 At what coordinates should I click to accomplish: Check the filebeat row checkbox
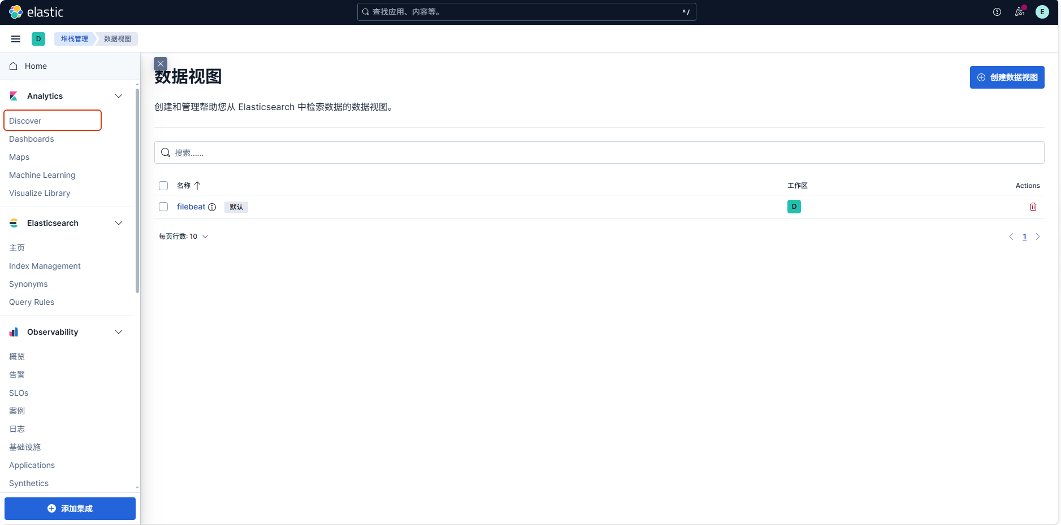coord(163,207)
